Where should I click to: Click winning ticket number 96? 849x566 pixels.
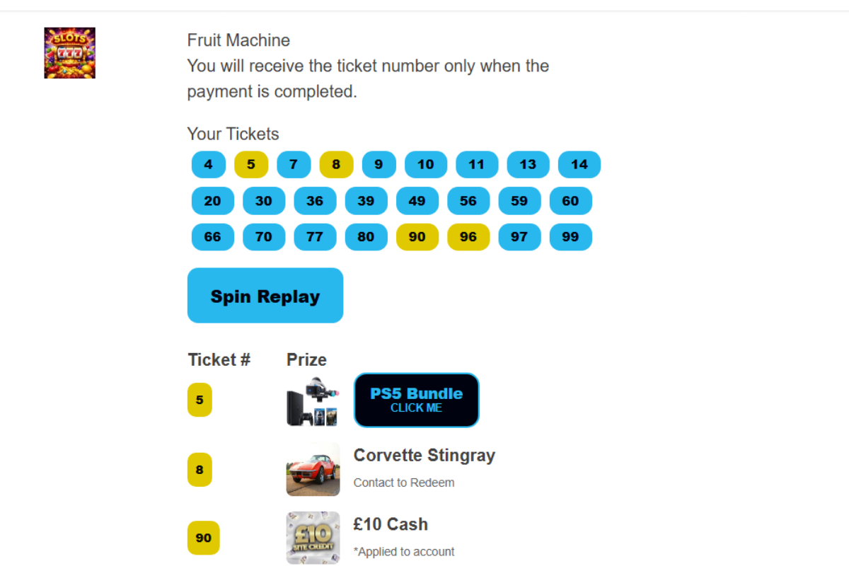click(468, 237)
